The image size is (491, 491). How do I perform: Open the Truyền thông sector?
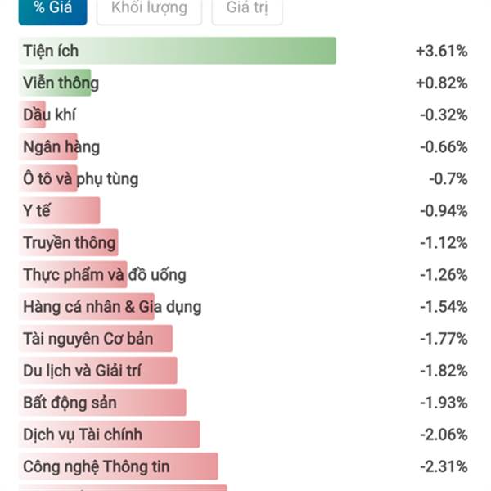point(70,242)
